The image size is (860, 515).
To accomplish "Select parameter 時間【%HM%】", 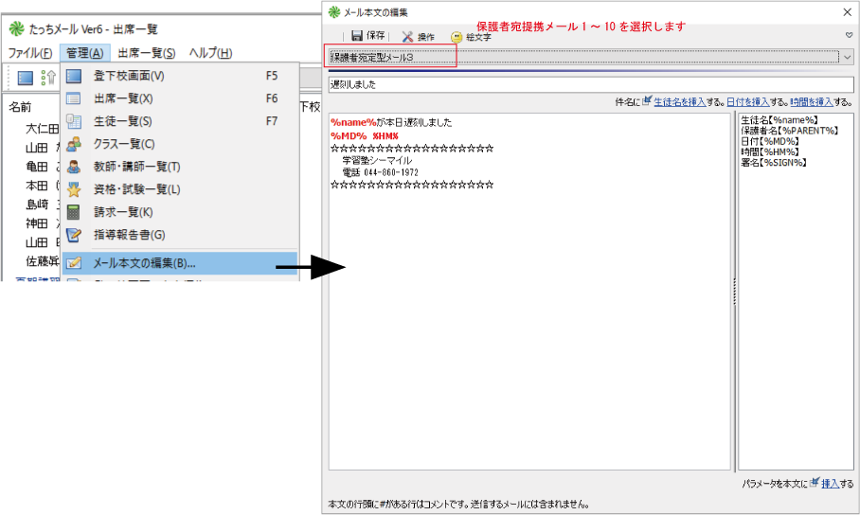I will point(769,151).
